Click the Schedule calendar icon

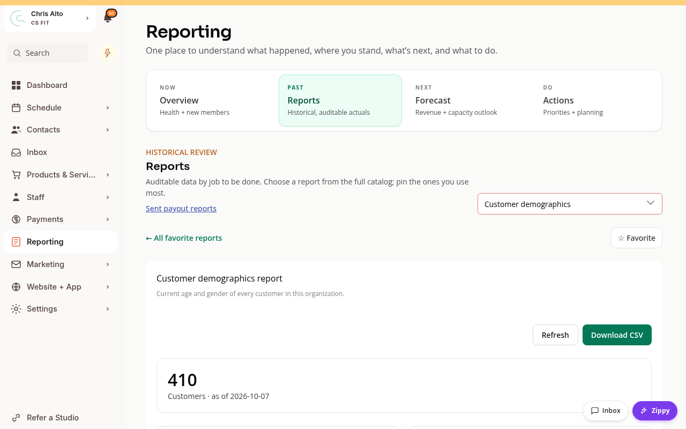coord(16,108)
